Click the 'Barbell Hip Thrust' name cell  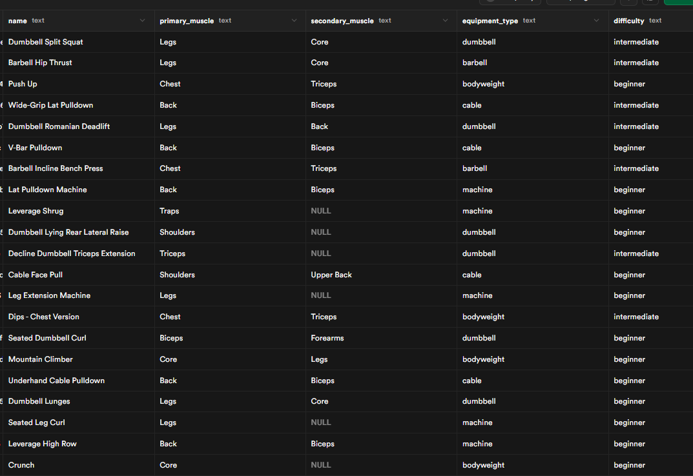(x=79, y=63)
